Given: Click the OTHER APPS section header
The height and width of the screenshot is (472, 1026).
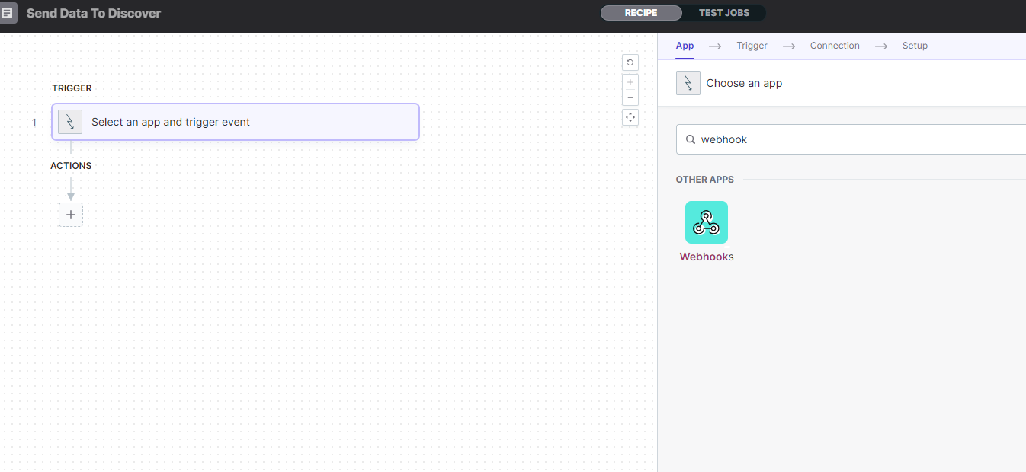Looking at the screenshot, I should click(704, 179).
